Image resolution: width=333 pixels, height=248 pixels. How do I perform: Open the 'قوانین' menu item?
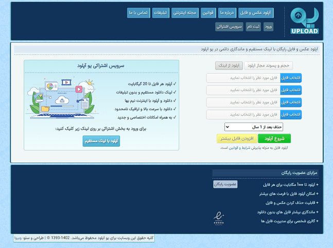coord(208,13)
